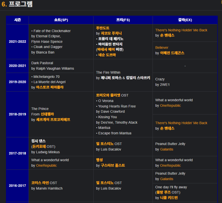Select the text Michelangelo 70

tap(46, 77)
